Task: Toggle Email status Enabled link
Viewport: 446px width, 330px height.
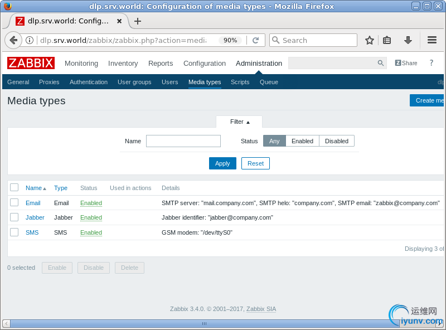Action: 91,203
